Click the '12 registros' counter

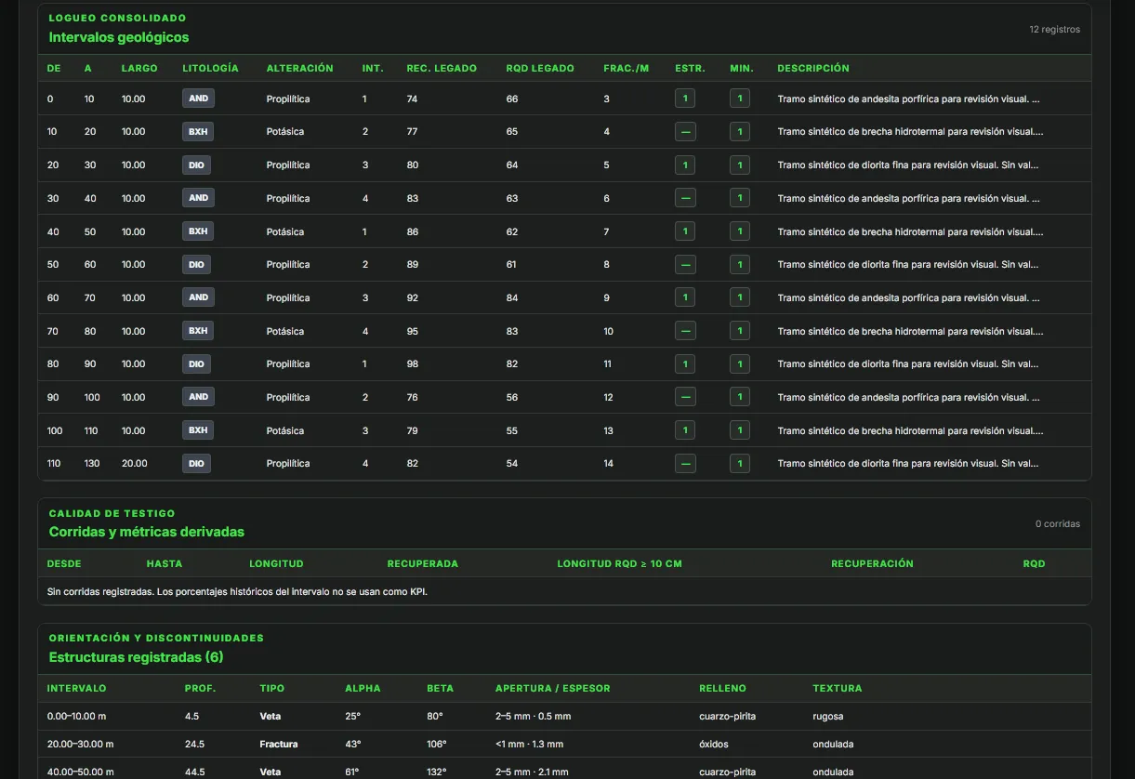pyautogui.click(x=1054, y=30)
